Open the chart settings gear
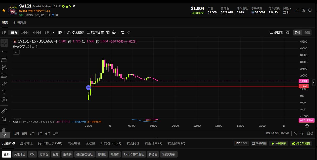This screenshot has height=160, width=317. pos(114,32)
